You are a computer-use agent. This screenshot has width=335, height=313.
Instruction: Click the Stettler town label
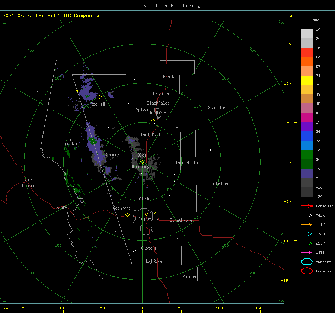217,108
